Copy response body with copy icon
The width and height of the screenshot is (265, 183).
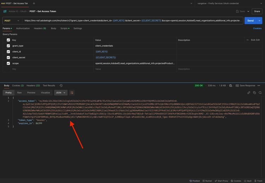[x=254, y=93]
